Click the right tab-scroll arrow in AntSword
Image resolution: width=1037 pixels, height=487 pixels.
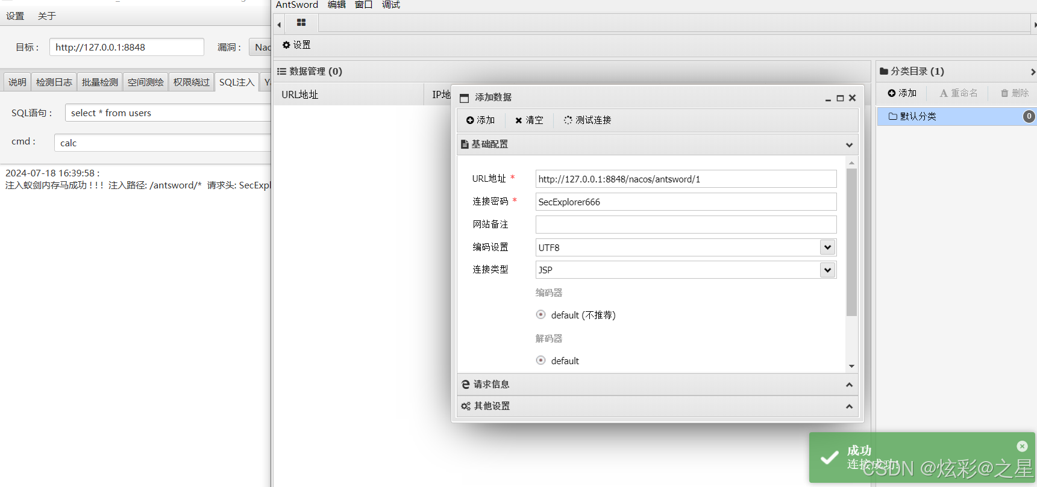1035,25
